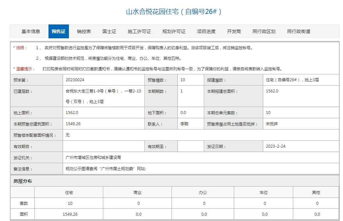Switch to the 开发商 tab
Viewport: 343px width, 221px height.
[x=234, y=31]
